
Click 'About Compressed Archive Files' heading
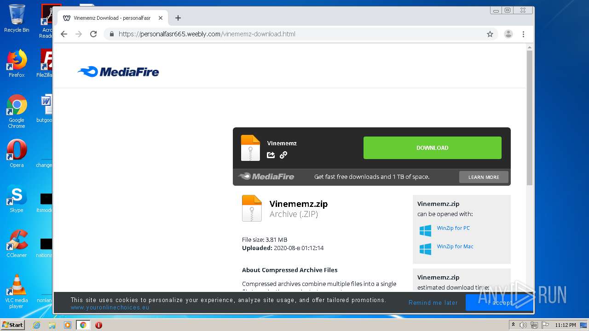coord(290,270)
